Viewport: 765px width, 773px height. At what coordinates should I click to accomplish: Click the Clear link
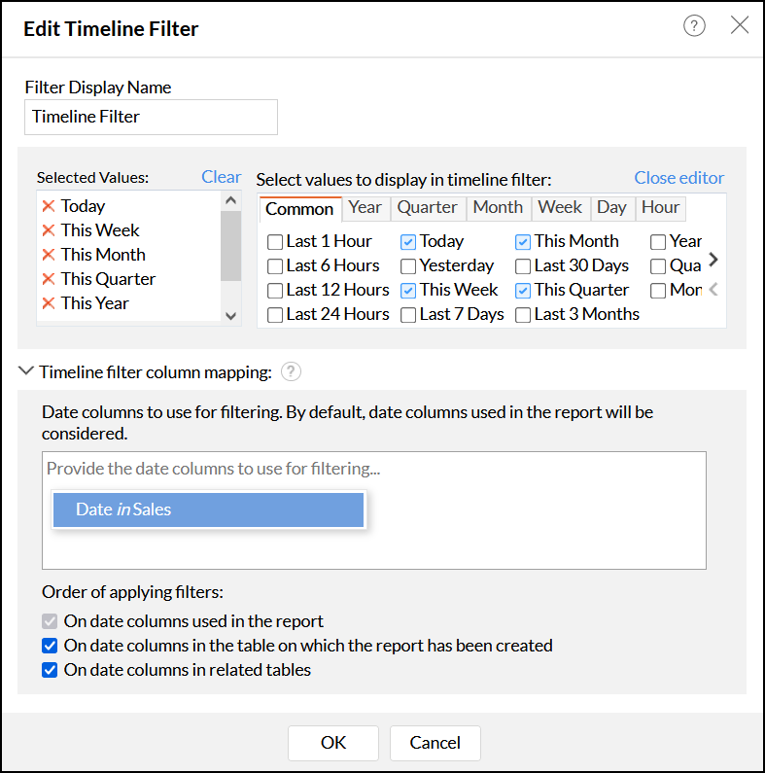click(x=221, y=177)
